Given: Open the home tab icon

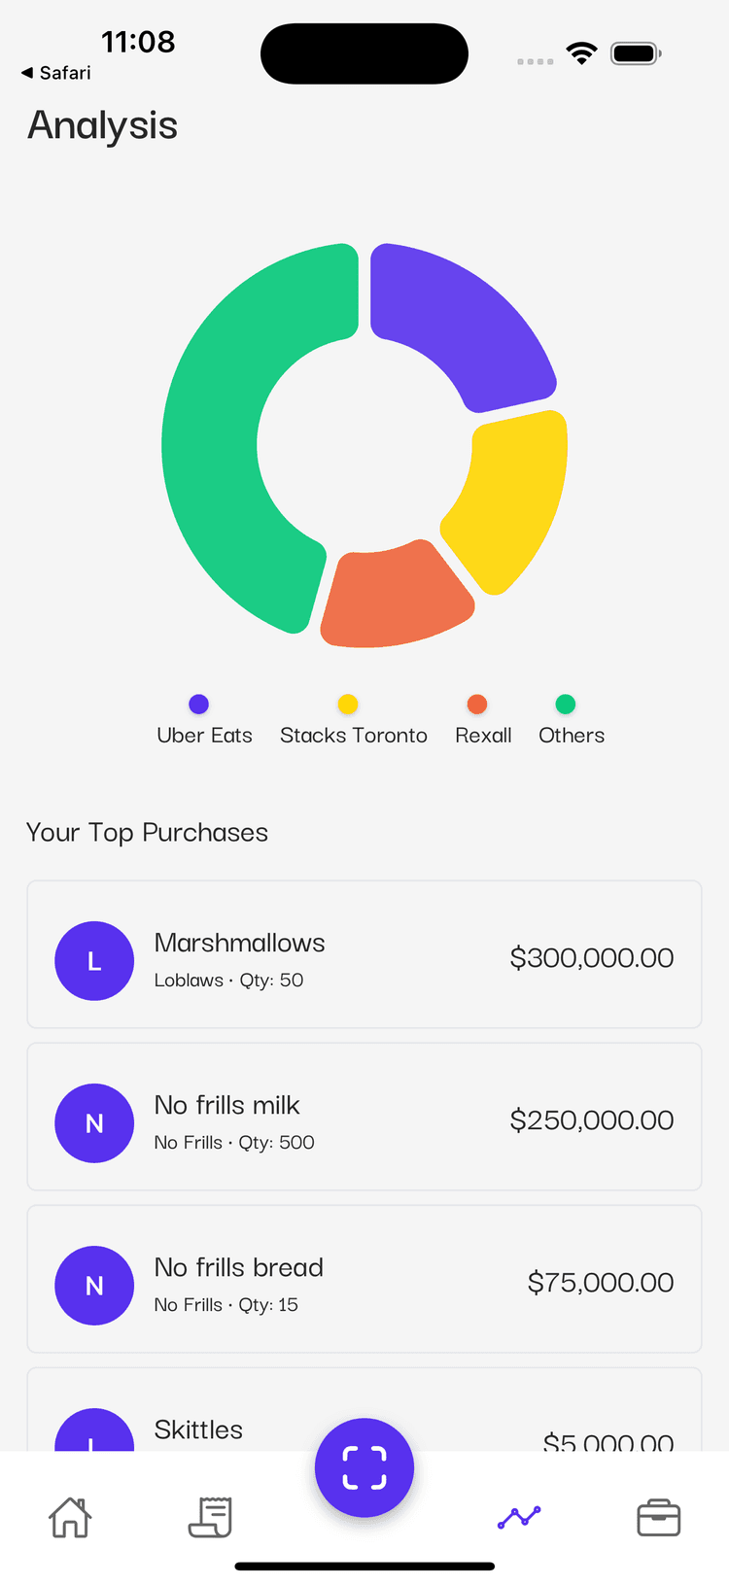Looking at the screenshot, I should tap(70, 1517).
